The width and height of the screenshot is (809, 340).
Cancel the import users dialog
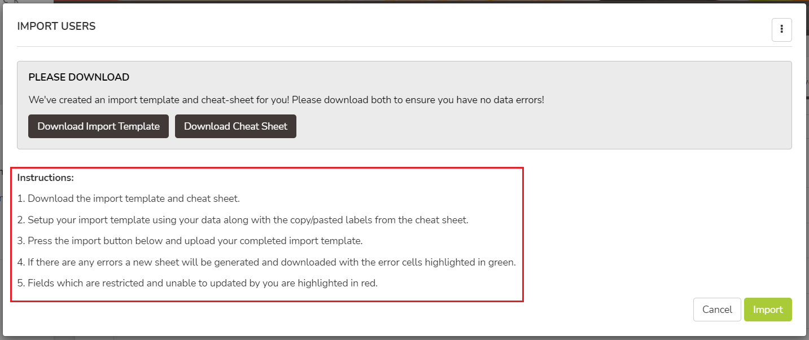pos(717,310)
